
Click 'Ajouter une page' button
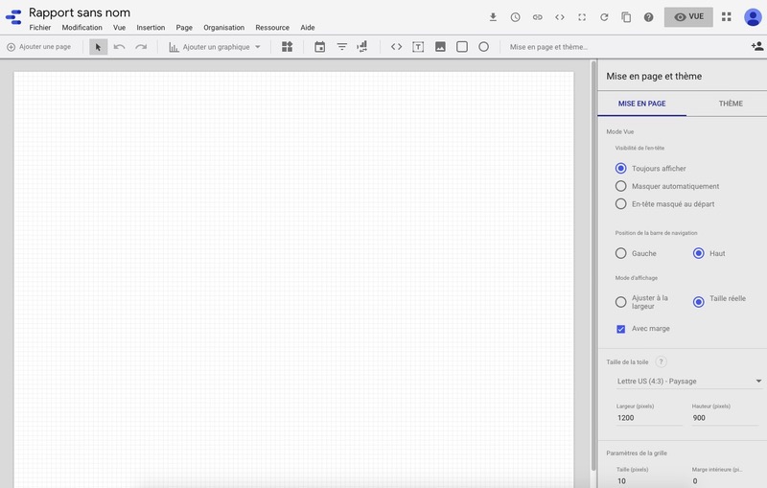click(38, 47)
